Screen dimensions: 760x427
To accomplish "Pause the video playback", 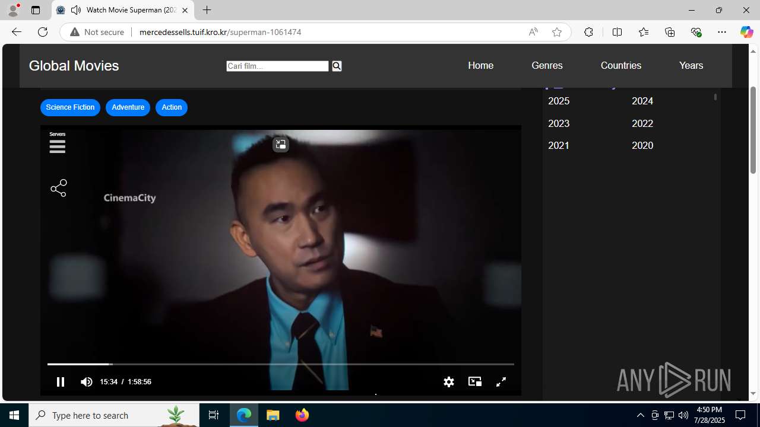I will point(60,382).
